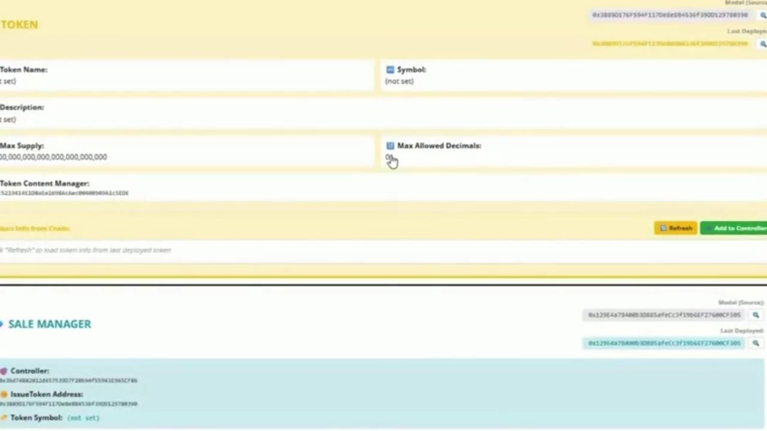767x431 pixels.
Task: Click the SALE MANAGER section heading
Action: [50, 324]
